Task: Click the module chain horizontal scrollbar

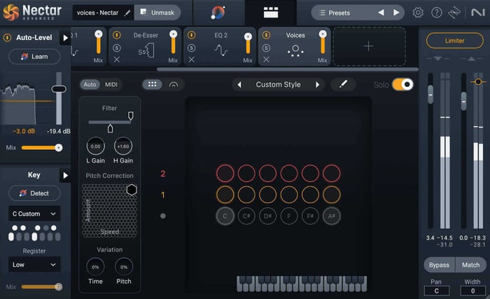Action: [x=288, y=69]
